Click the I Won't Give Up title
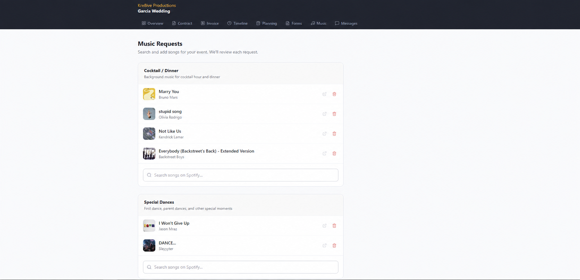This screenshot has width=580, height=280. click(x=174, y=223)
